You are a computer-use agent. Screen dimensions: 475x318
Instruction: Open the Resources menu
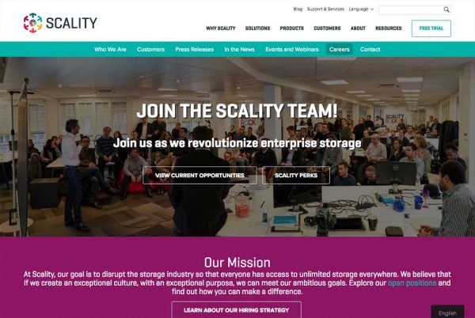click(389, 28)
